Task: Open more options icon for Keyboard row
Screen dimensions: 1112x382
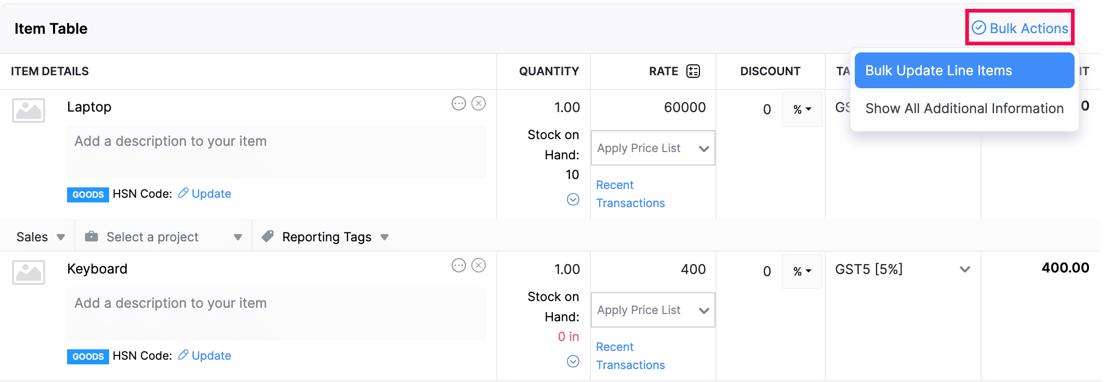Action: pyautogui.click(x=458, y=266)
